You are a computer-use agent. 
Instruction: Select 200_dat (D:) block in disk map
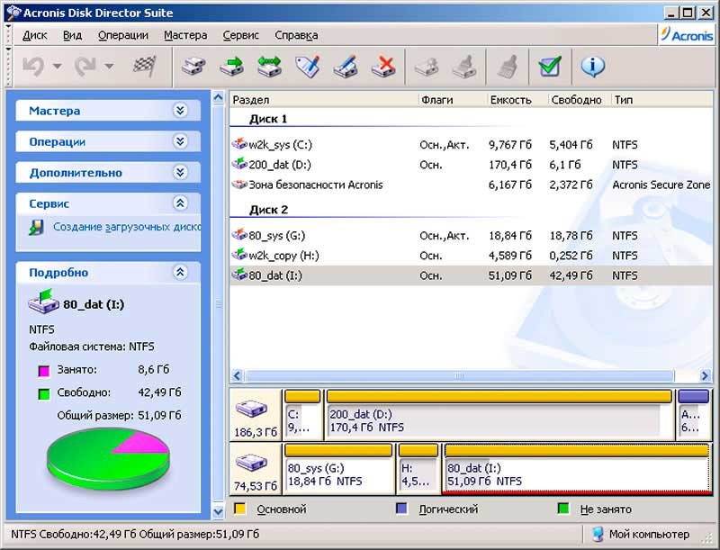[x=499, y=414]
